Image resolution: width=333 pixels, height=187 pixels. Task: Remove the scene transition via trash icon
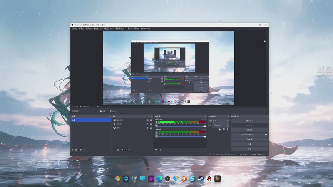[x=224, y=130]
